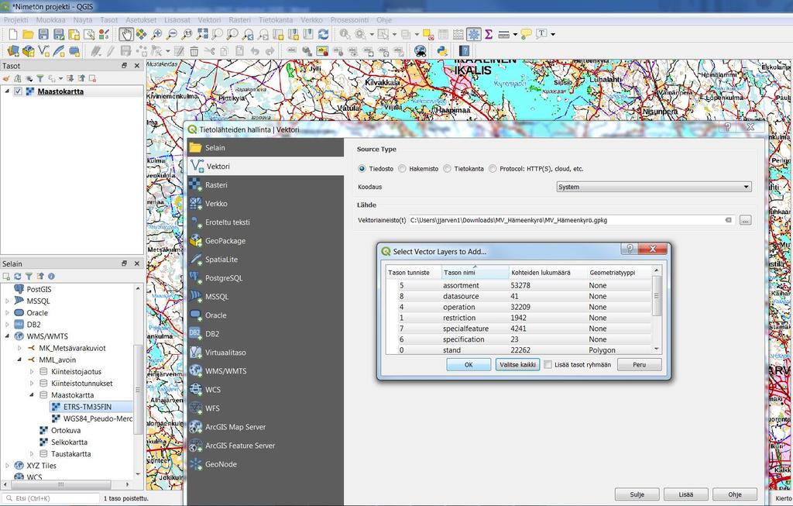The width and height of the screenshot is (793, 506).
Task: Collapse the WMS/WMTS tree node
Action: (x=7, y=336)
